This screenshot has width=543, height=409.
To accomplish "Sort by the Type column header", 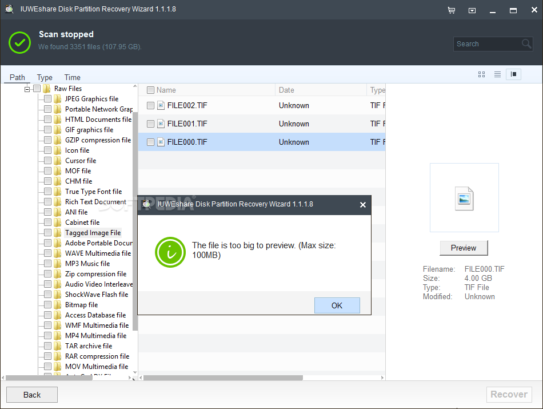I will (x=377, y=90).
